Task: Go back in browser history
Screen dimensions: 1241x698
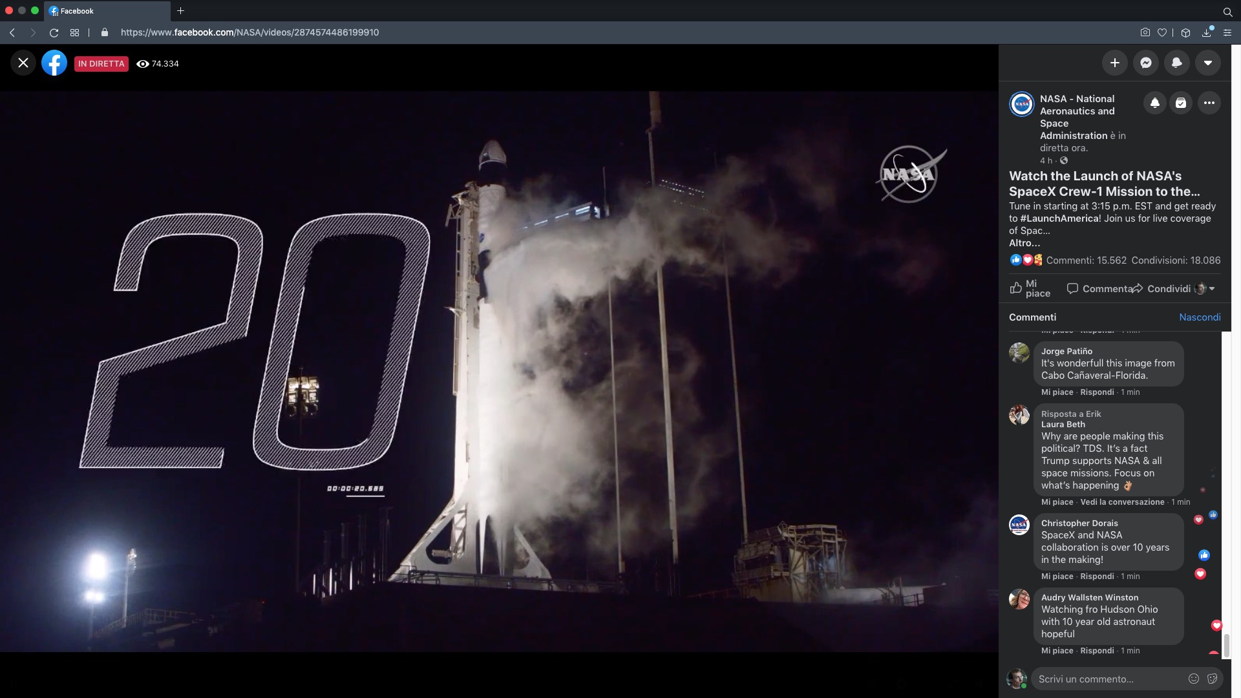Action: [x=12, y=32]
